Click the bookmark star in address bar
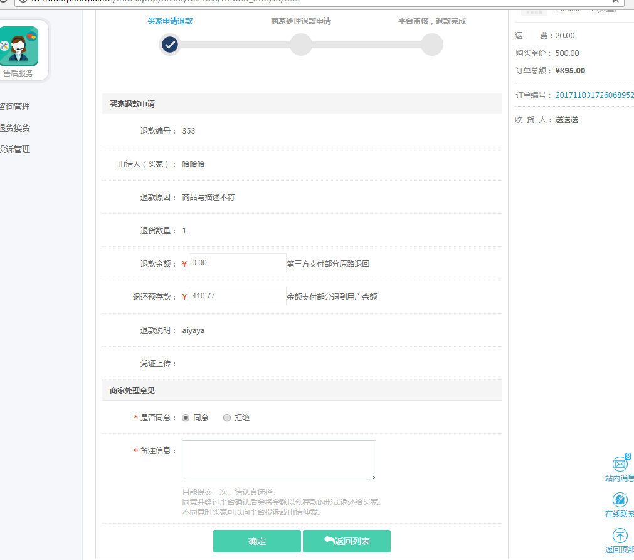The image size is (634, 560). point(615,1)
